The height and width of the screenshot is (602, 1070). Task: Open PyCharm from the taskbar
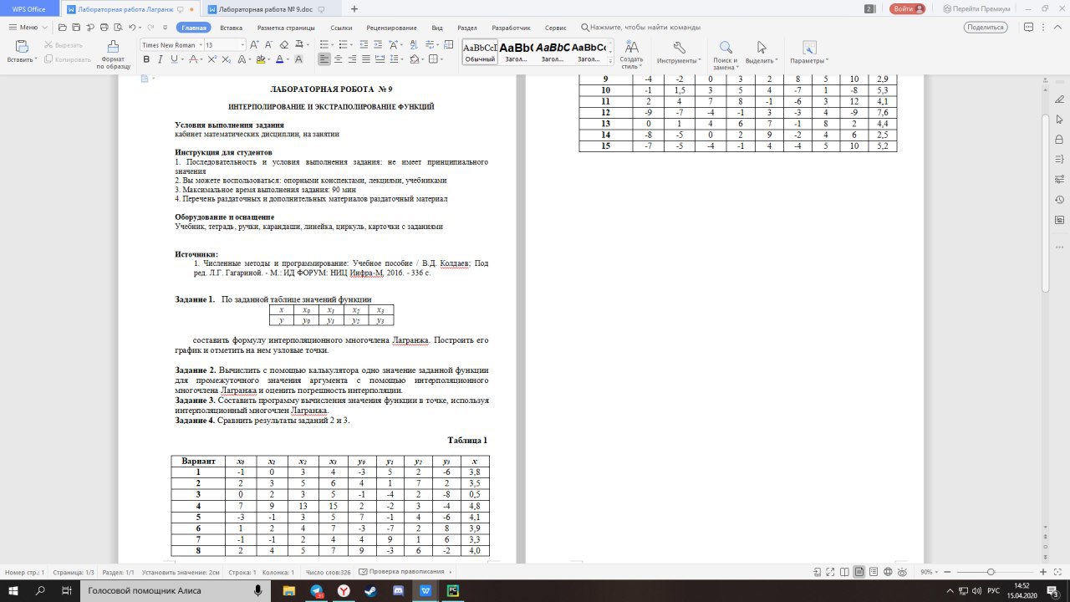(453, 590)
